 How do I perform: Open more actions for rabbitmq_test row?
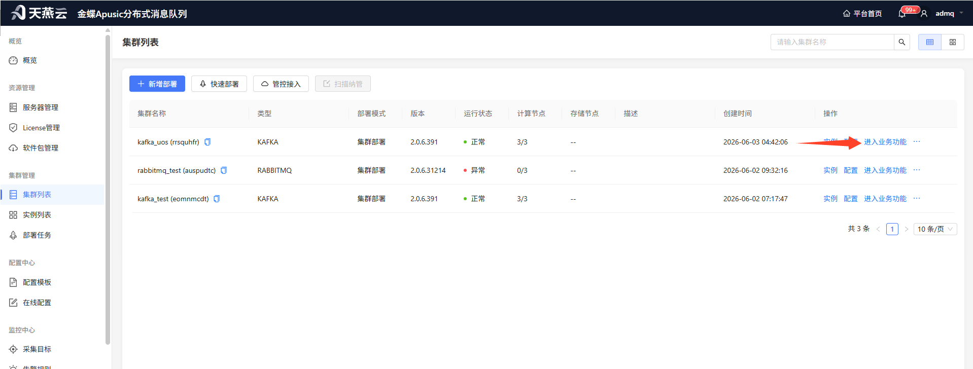[917, 170]
